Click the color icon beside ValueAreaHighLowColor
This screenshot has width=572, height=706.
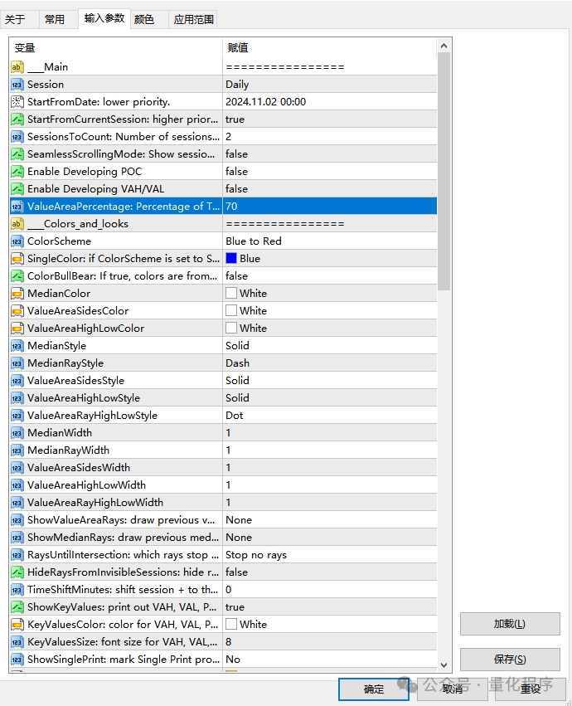tap(17, 329)
